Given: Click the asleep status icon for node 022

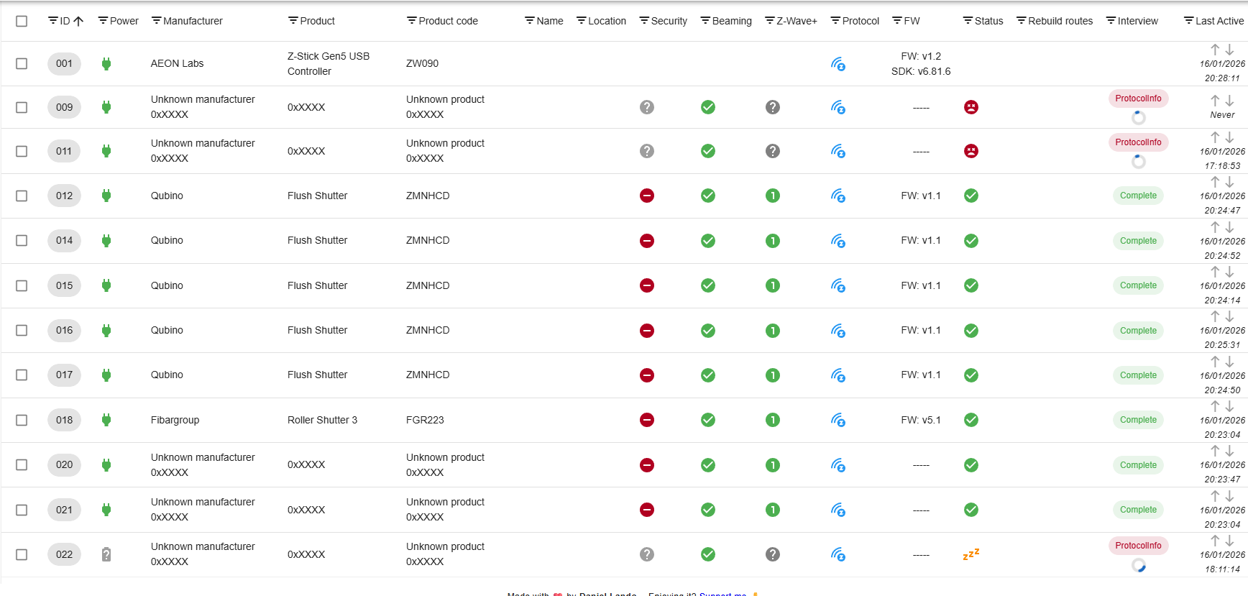Looking at the screenshot, I should tap(971, 554).
